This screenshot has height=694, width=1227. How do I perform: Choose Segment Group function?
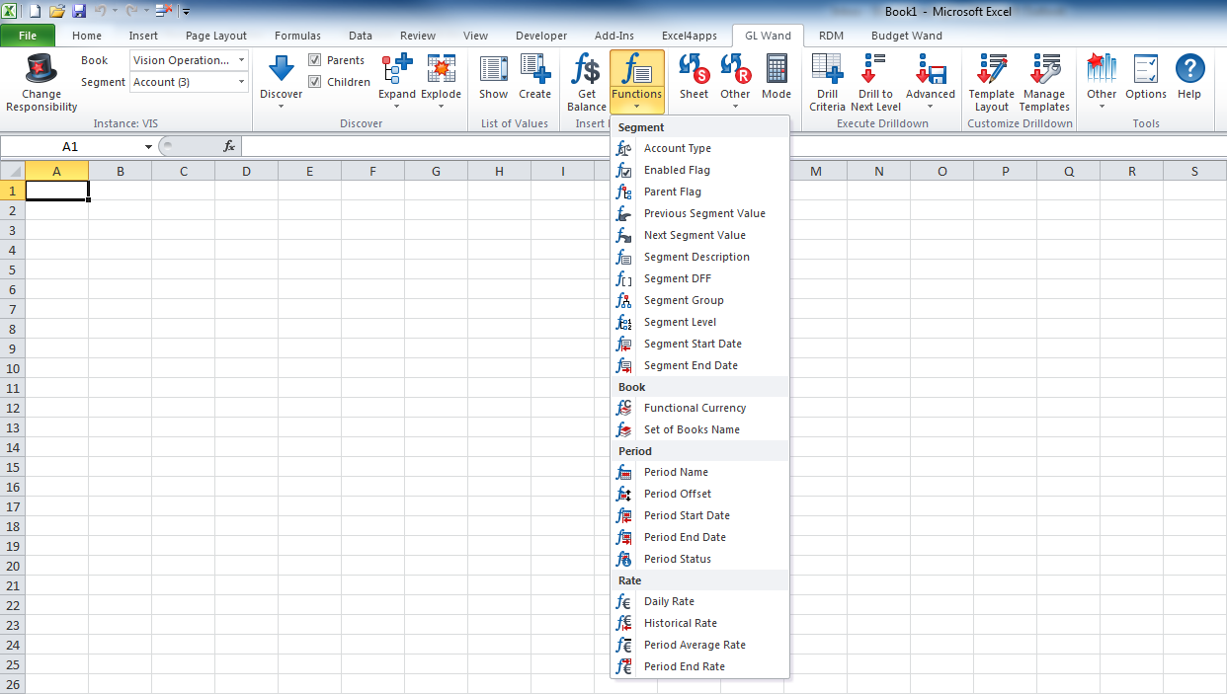699,300
